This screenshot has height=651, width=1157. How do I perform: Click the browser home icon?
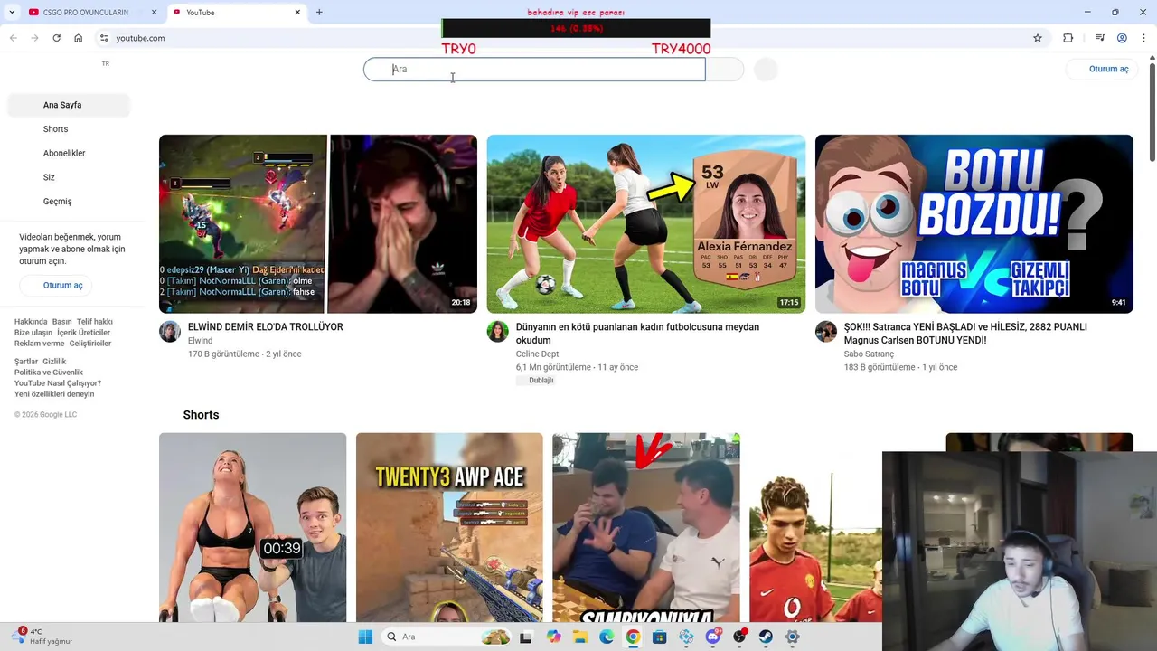[x=79, y=38]
